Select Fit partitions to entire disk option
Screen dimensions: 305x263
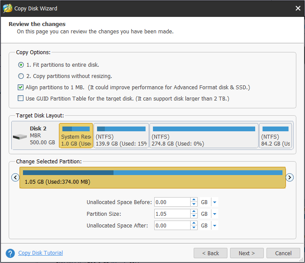coord(21,65)
